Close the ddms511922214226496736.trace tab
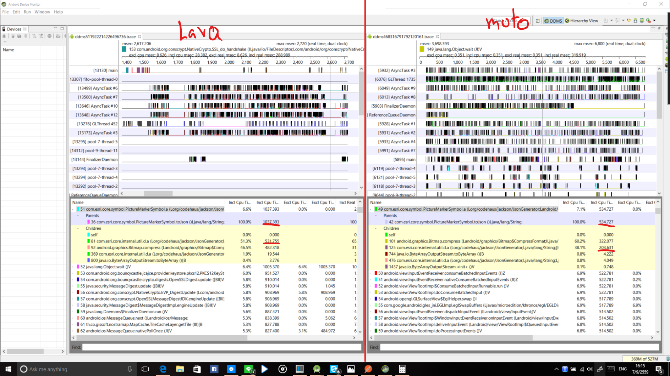 (139, 36)
